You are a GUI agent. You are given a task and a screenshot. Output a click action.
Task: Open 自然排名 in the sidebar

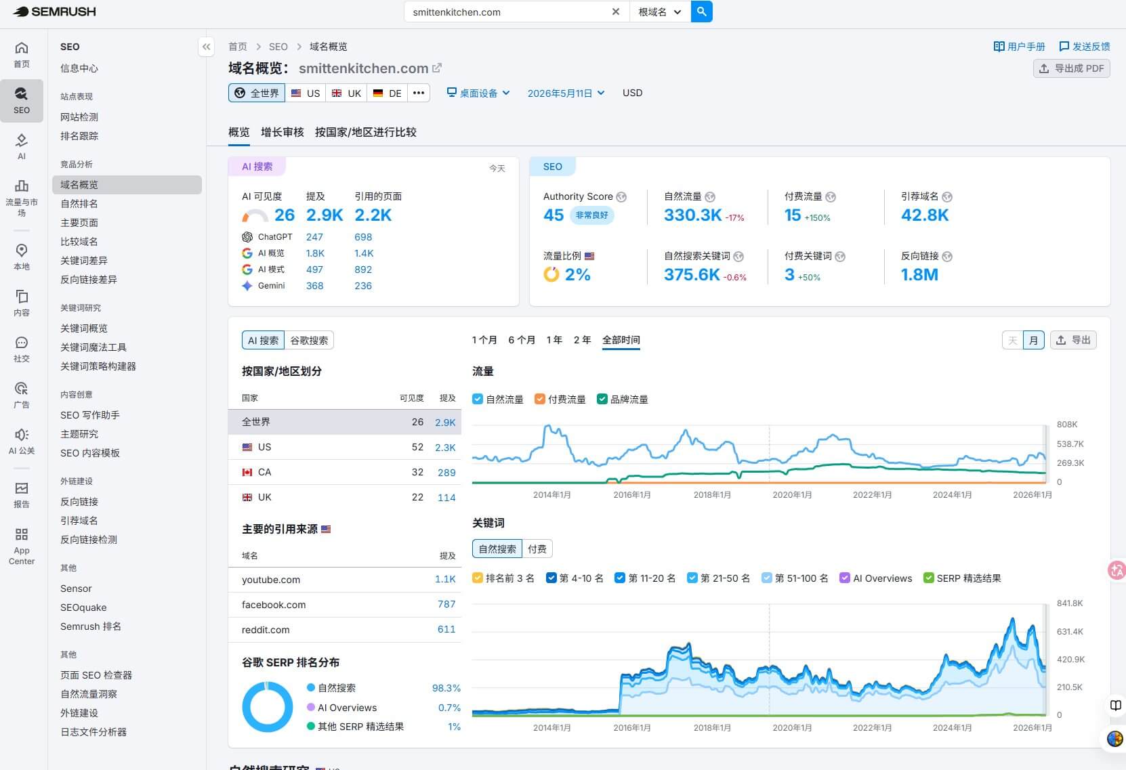79,203
